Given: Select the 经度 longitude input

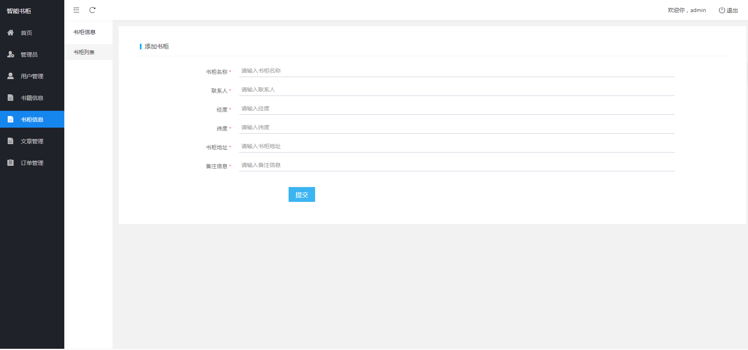Looking at the screenshot, I should (x=457, y=109).
